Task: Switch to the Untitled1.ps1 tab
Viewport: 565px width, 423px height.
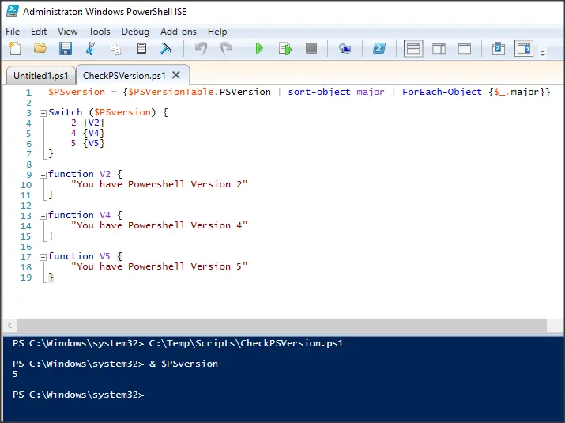Action: (x=41, y=76)
